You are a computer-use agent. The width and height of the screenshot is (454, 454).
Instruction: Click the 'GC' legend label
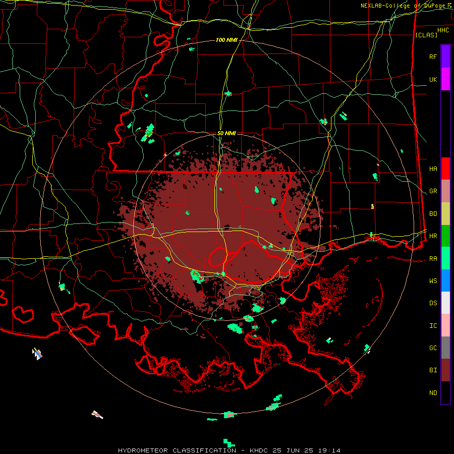(x=433, y=348)
